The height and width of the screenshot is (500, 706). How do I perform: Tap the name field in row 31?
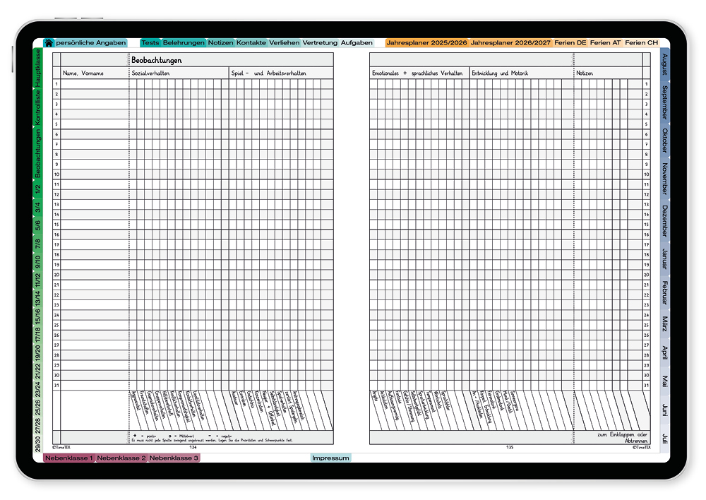95,385
